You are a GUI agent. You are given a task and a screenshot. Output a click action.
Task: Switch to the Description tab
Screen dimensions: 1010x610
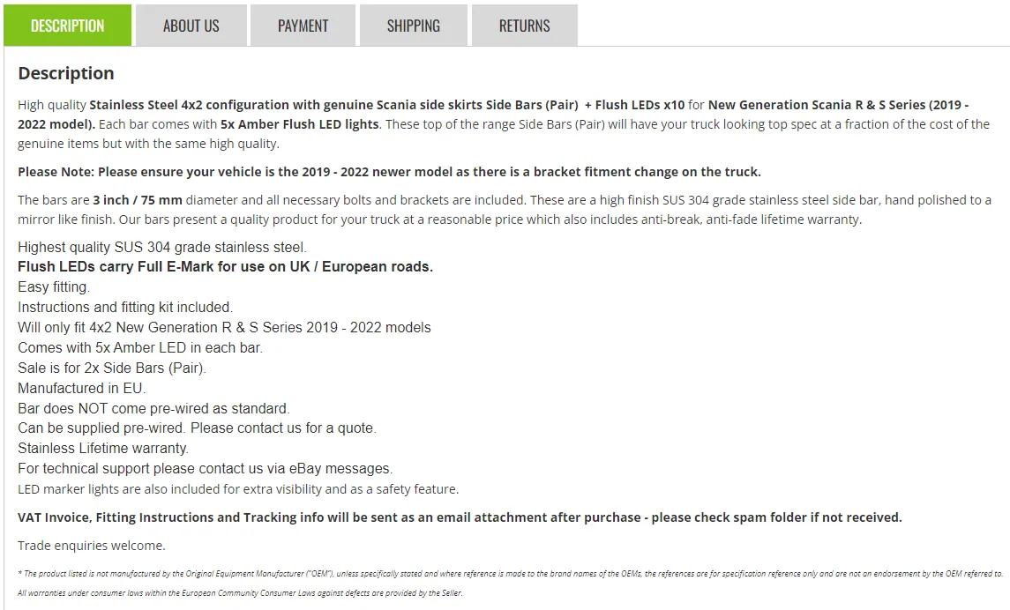coord(68,26)
